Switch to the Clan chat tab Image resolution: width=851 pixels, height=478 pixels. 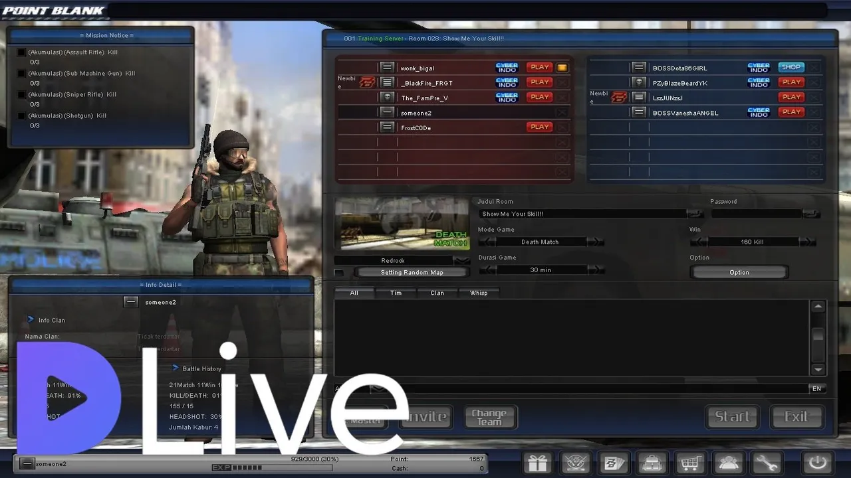pyautogui.click(x=437, y=293)
